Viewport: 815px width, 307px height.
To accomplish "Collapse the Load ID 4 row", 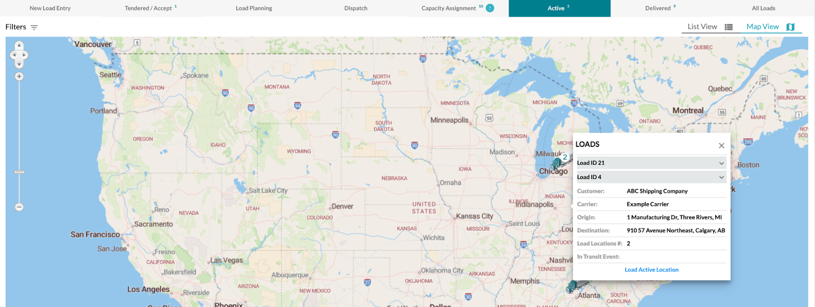I will point(651,177).
